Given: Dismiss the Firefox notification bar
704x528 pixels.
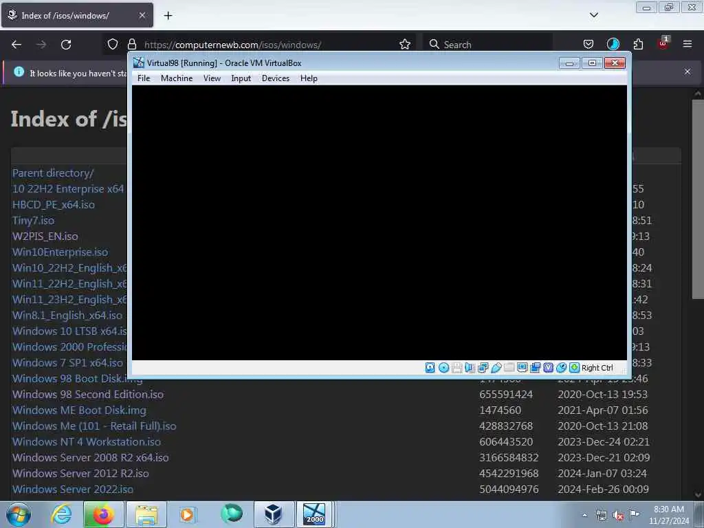Looking at the screenshot, I should pyautogui.click(x=687, y=71).
